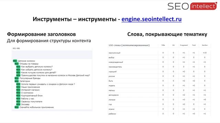Select the LSI word 'автокресло'
220x123 pixels.
(x=114, y=95)
